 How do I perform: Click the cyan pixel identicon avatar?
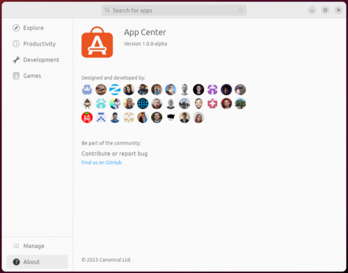click(x=101, y=104)
